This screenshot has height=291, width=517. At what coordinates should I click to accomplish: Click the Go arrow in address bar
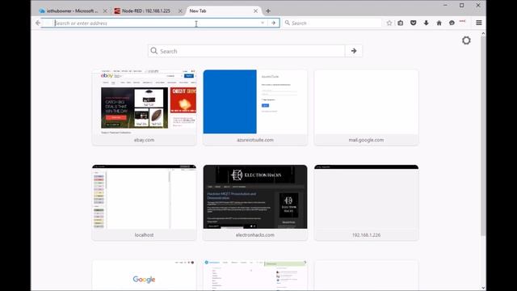click(273, 23)
